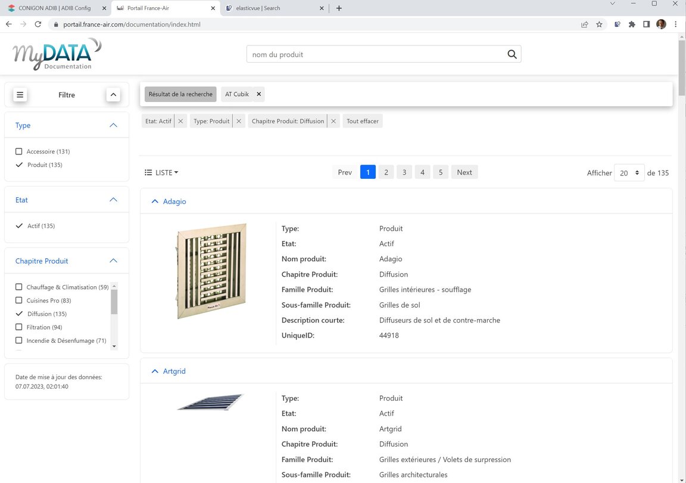Toggle the browser side panel icon
The image size is (686, 483).
coord(646,24)
